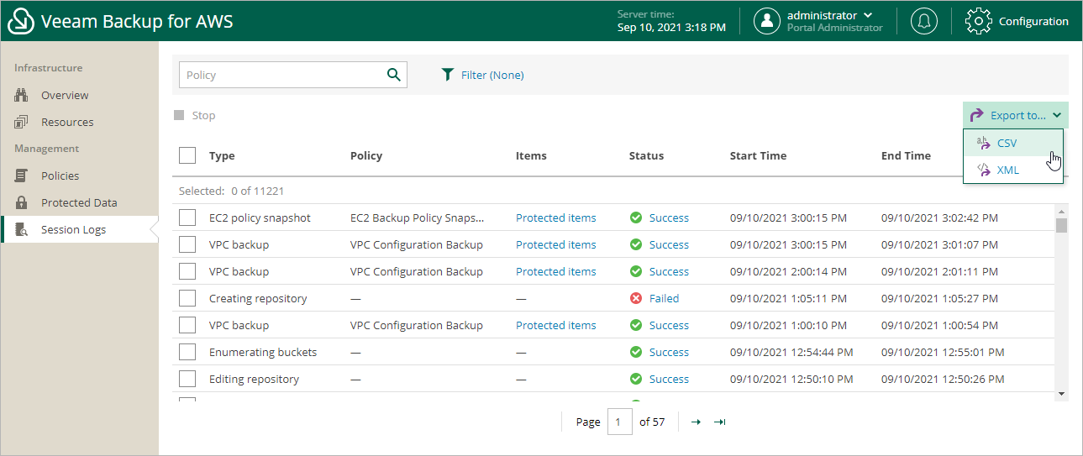Choose XML from the export menu
Viewport: 1083px width, 456px height.
pyautogui.click(x=1007, y=170)
